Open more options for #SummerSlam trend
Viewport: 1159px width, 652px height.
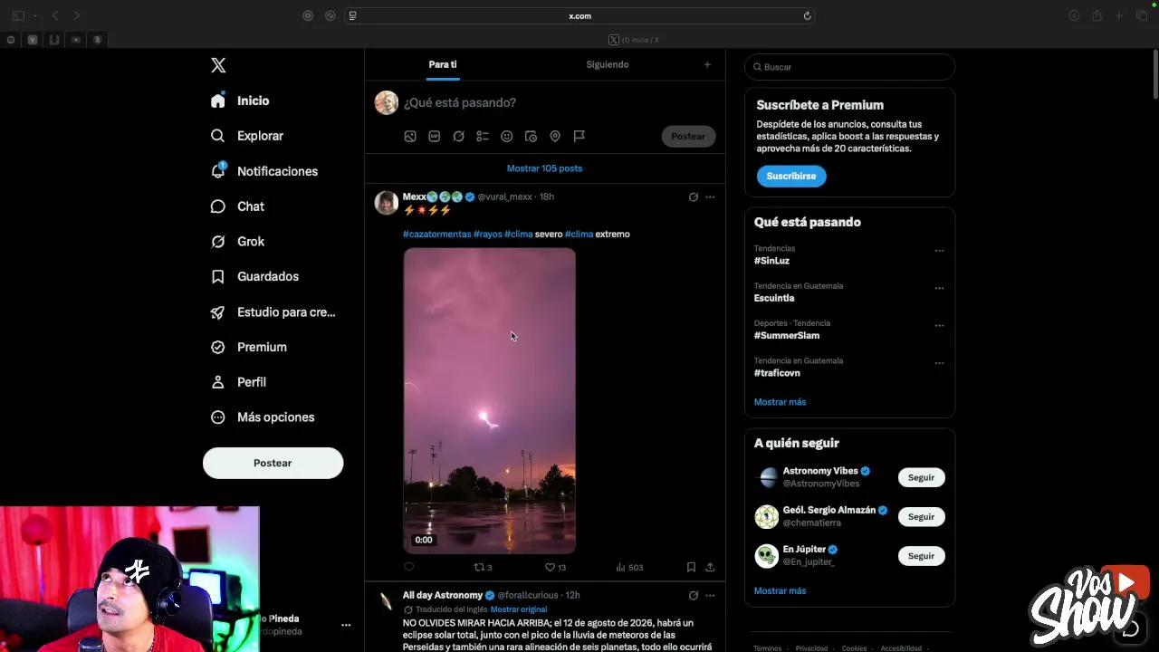point(939,325)
